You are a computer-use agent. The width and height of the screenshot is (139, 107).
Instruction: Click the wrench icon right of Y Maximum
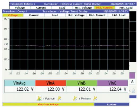[x=59, y=98]
